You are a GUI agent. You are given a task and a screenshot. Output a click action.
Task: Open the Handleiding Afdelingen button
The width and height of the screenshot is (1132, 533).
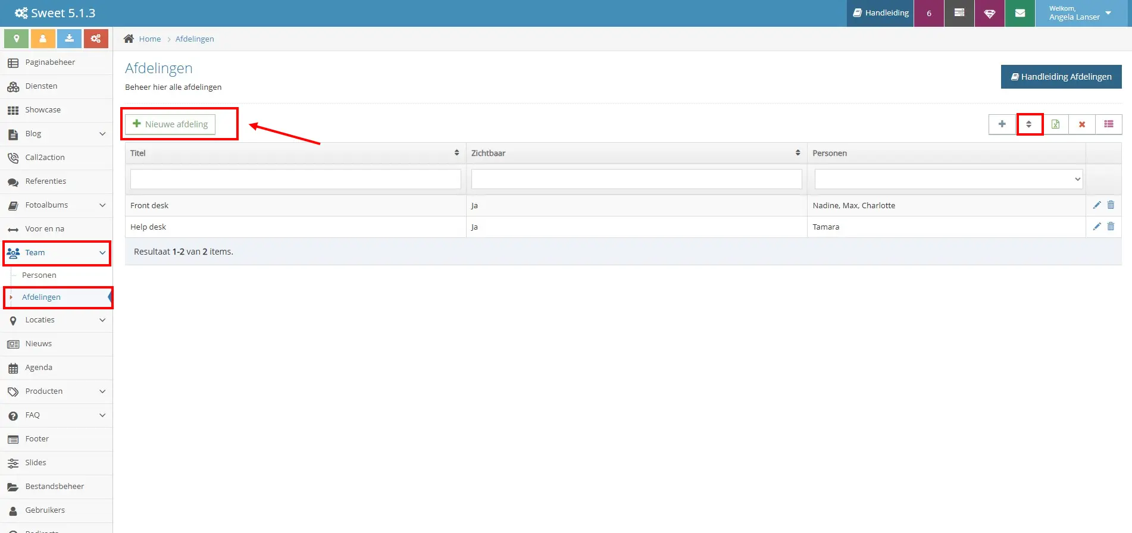click(x=1061, y=77)
